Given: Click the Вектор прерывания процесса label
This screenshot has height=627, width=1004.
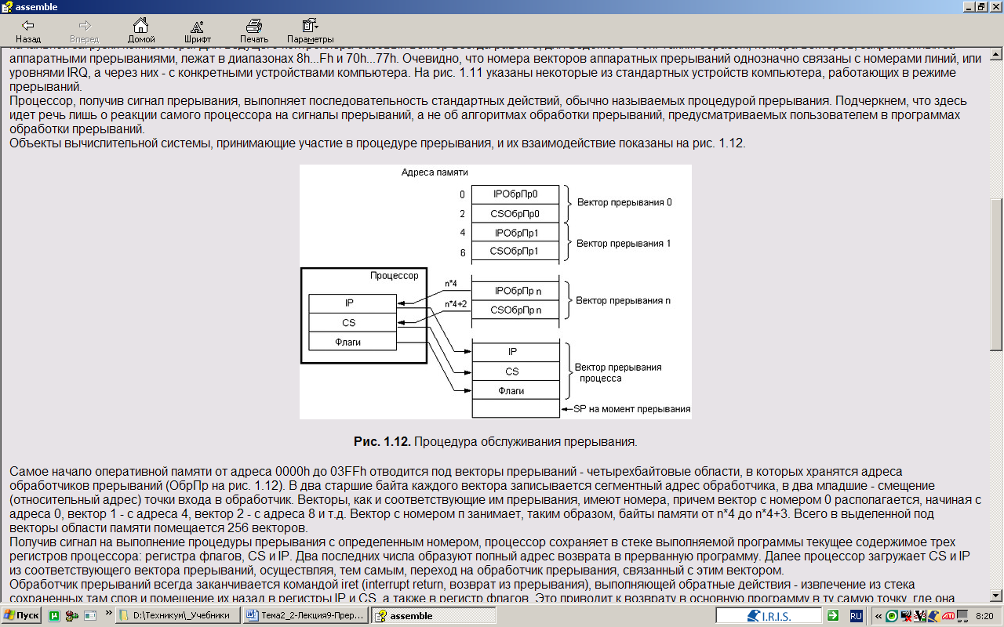Looking at the screenshot, I should 618,372.
